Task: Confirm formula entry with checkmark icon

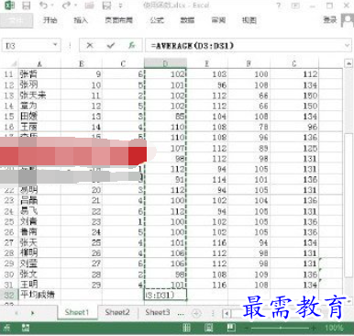Action: coord(111,46)
